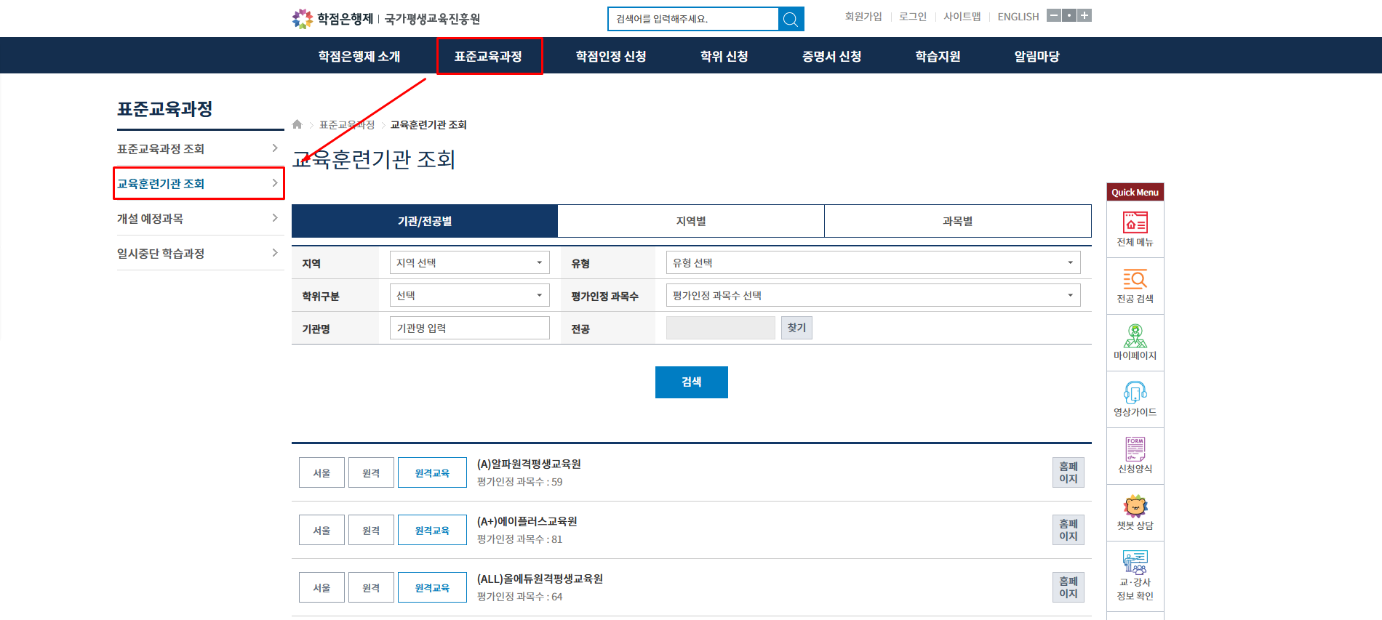Select 교육훈련기관 조회 in sidebar

[199, 183]
